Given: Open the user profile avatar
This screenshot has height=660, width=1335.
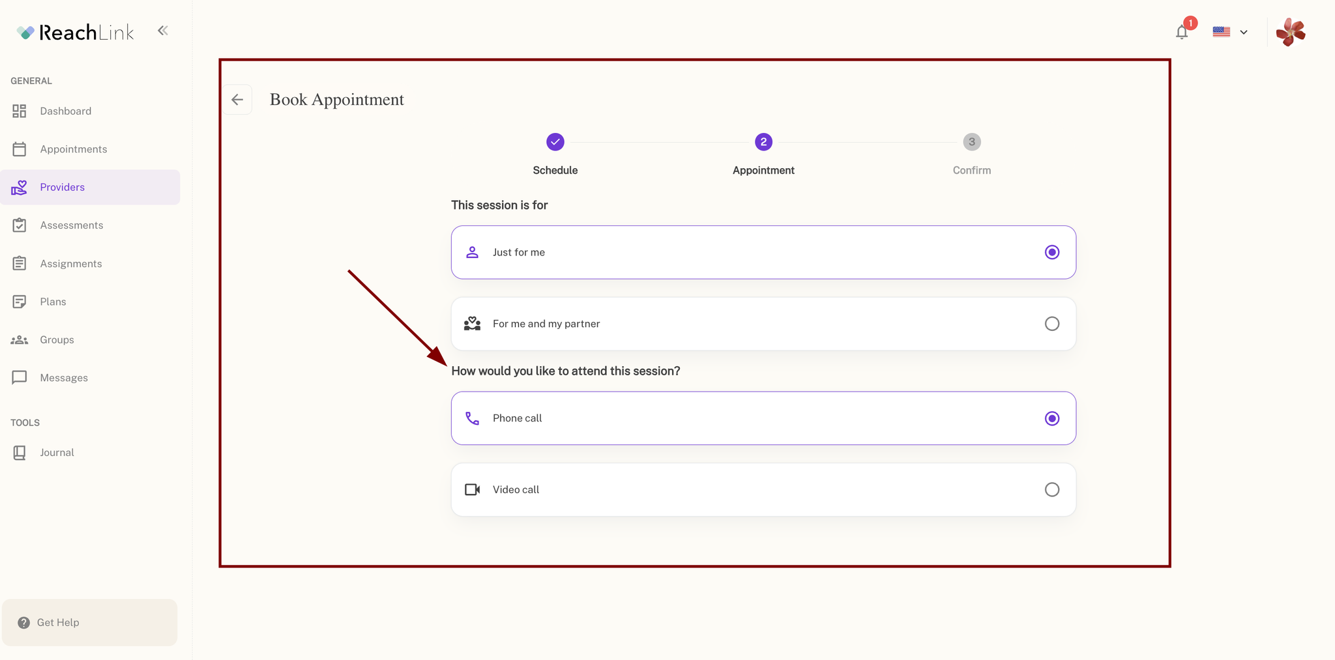Looking at the screenshot, I should point(1291,32).
